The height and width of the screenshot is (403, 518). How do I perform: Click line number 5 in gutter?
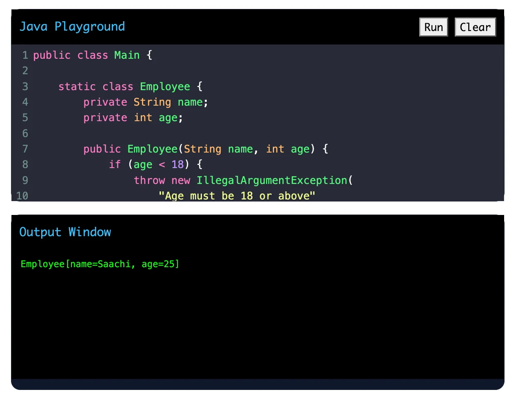tap(25, 117)
